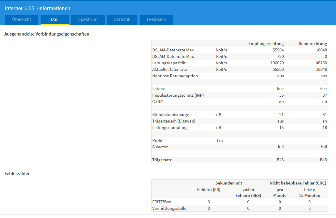
Task: Click the Störabstandsmarge value 21
Action: 281,115
